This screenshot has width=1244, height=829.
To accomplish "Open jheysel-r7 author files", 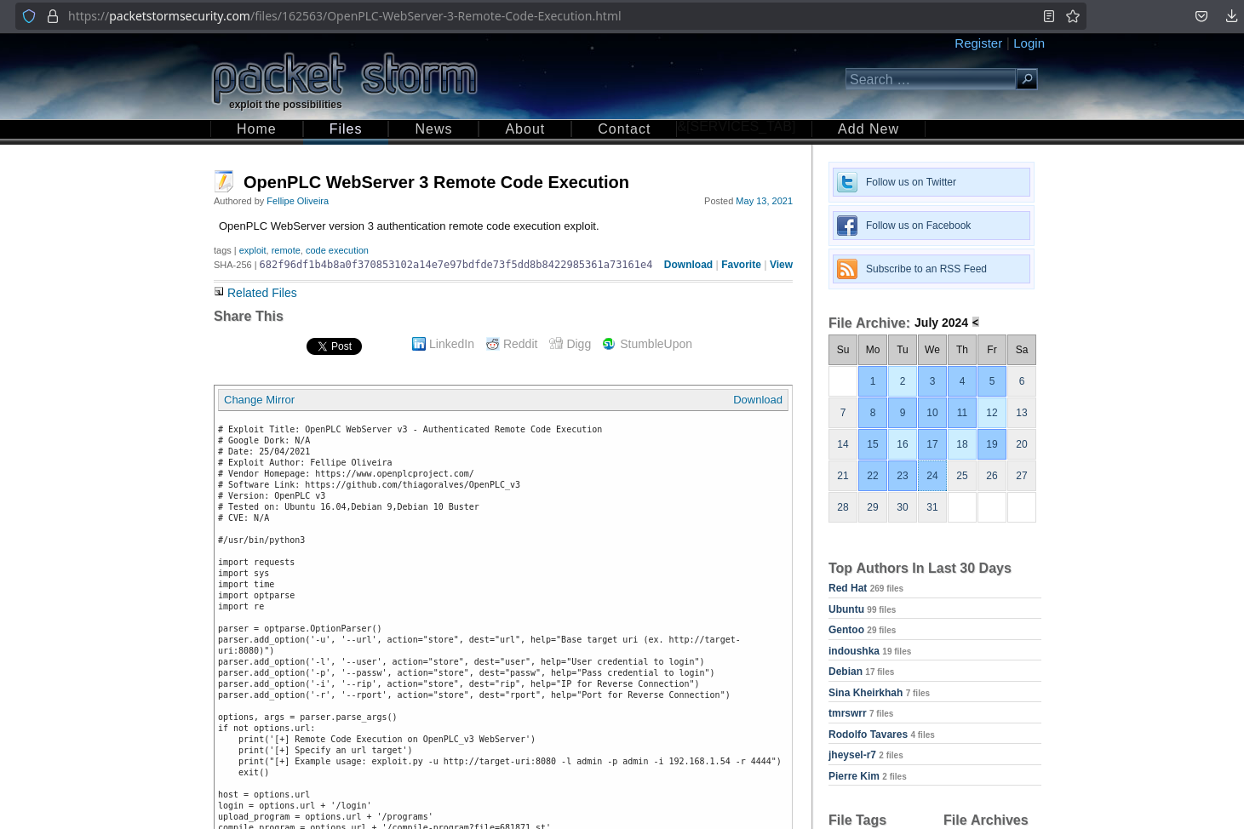I will 851,755.
